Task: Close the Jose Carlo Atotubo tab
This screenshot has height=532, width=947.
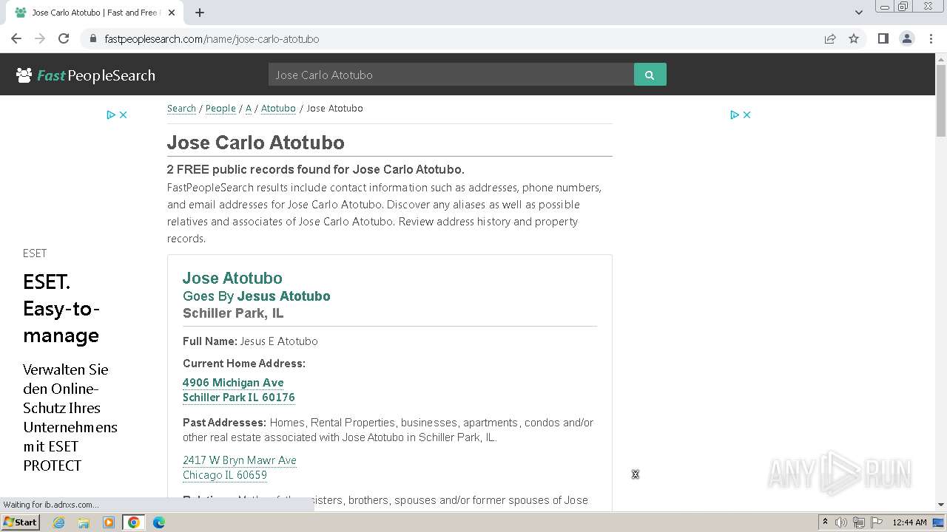Action: point(172,13)
